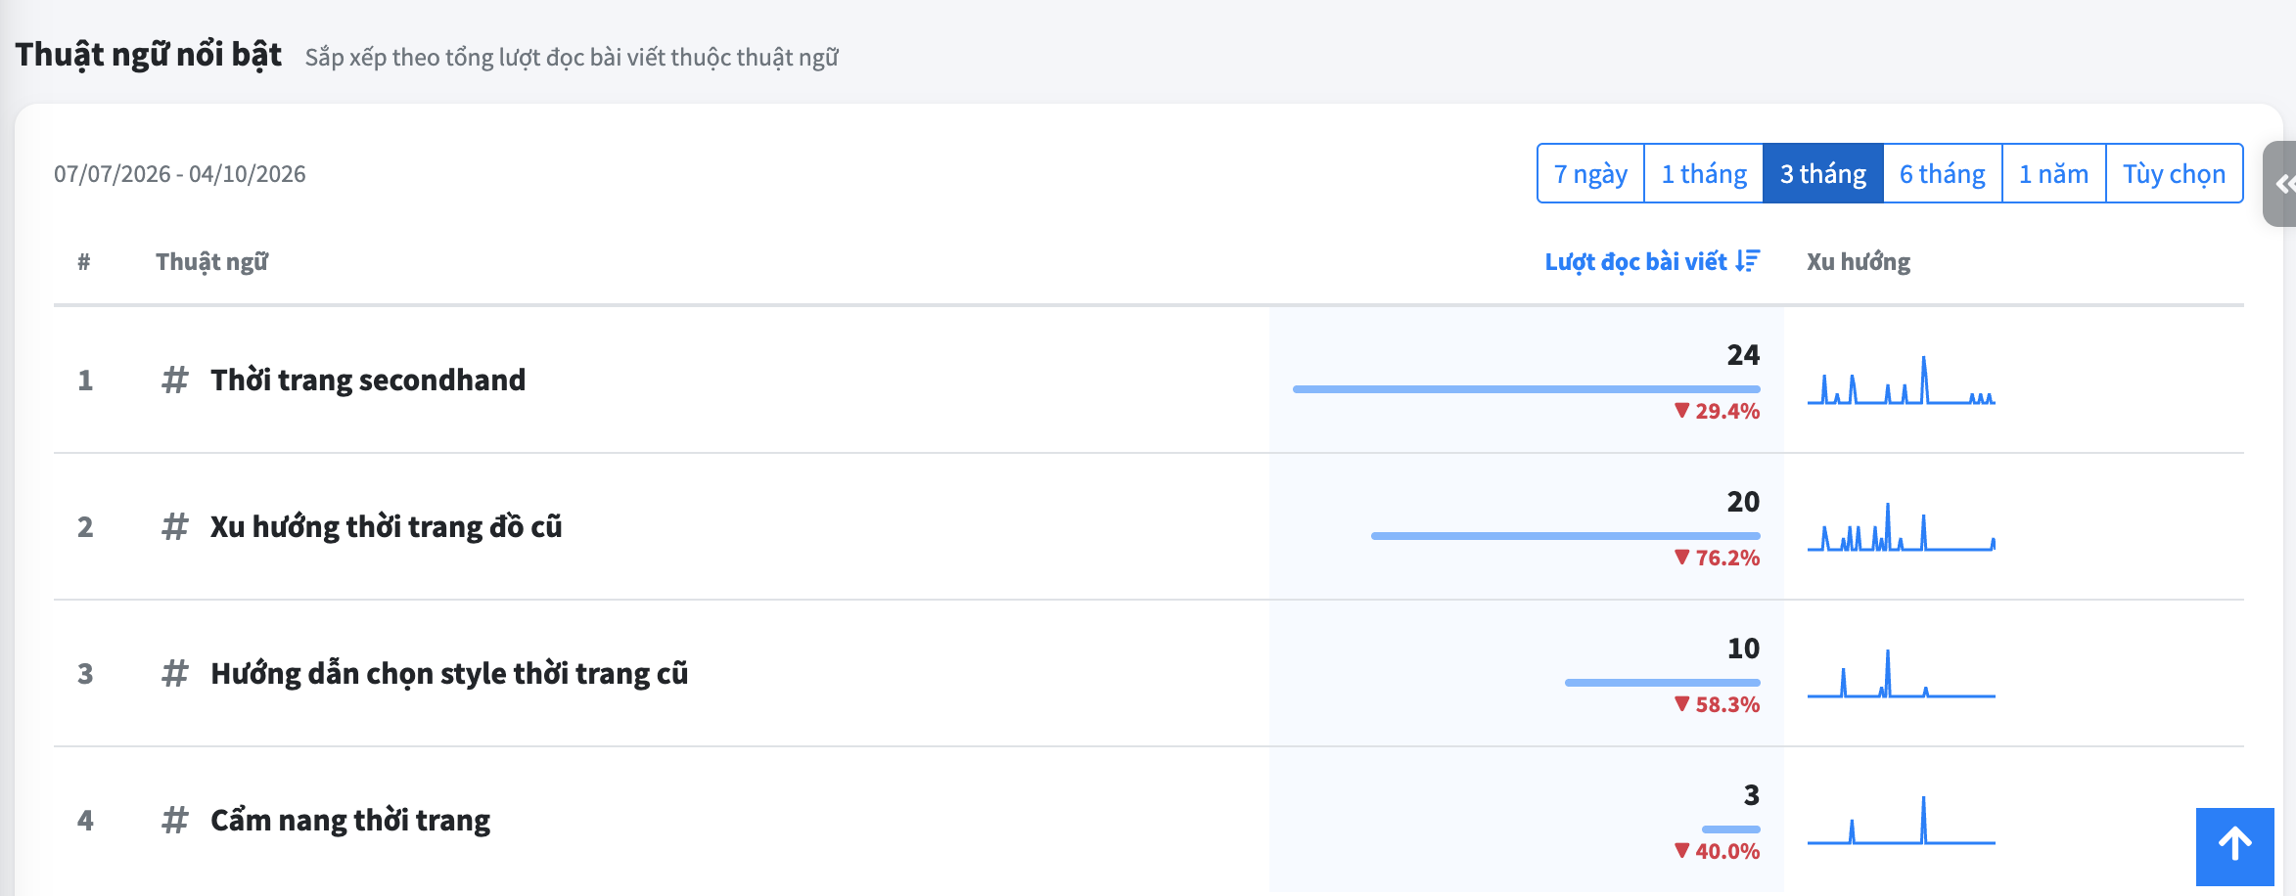Select the 7 ngày time range
This screenshot has width=2296, height=896.
[1590, 173]
